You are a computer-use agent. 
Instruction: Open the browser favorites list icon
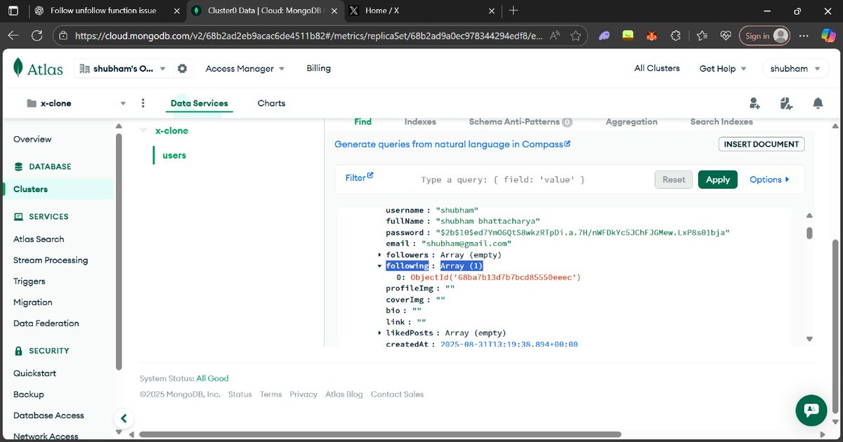click(x=703, y=36)
